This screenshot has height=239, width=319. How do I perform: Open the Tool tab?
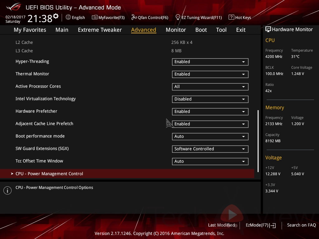221,30
